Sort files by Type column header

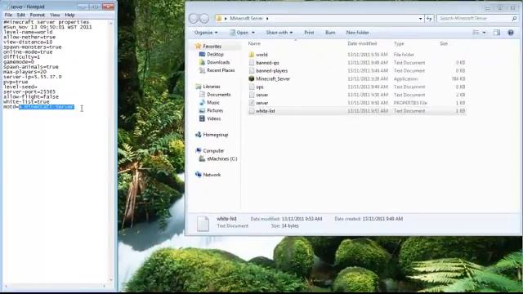pos(399,43)
